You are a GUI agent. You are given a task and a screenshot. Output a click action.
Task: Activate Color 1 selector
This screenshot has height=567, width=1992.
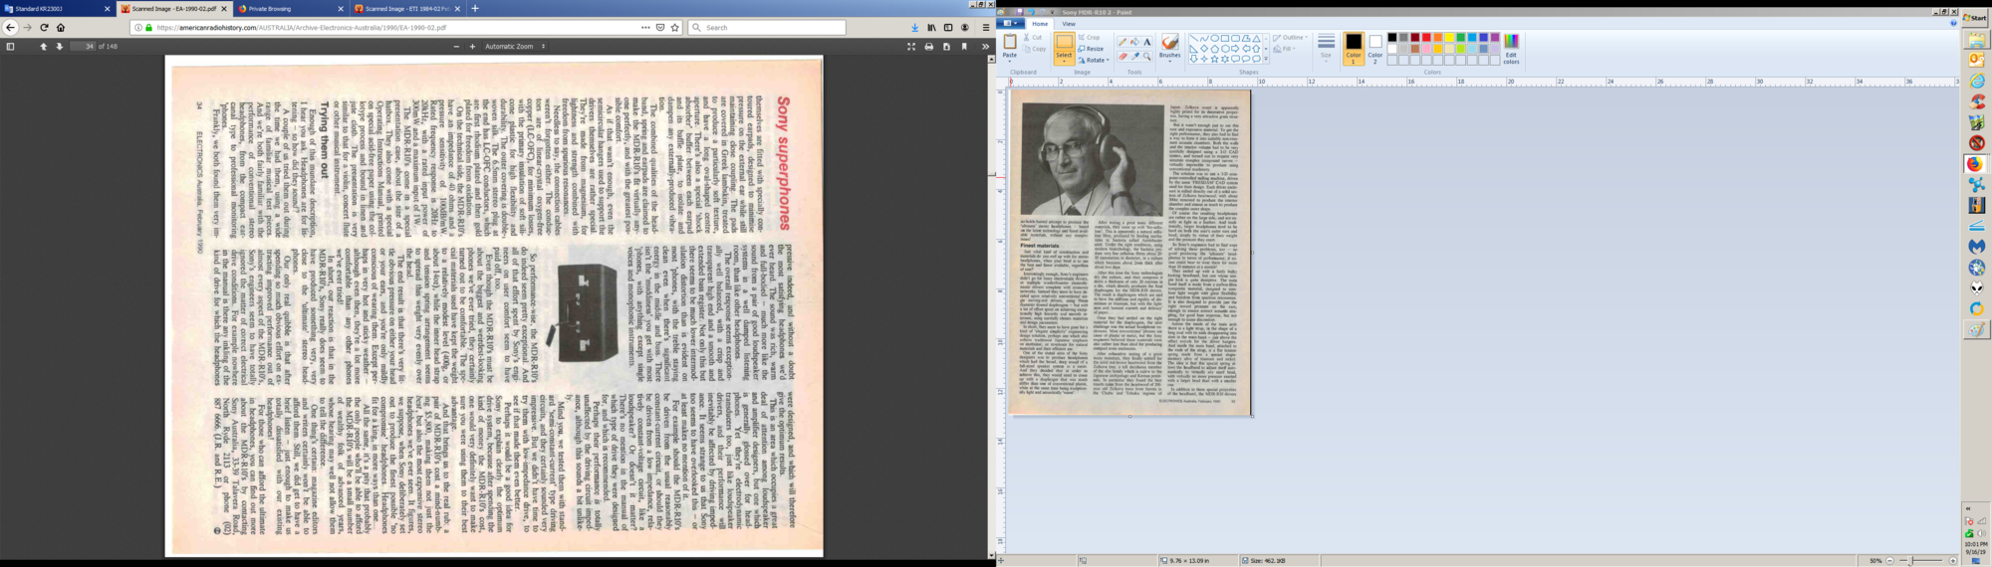click(1353, 48)
